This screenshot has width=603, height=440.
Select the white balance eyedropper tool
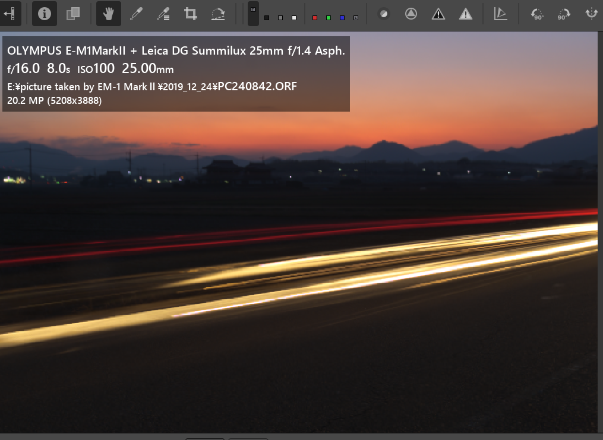136,14
